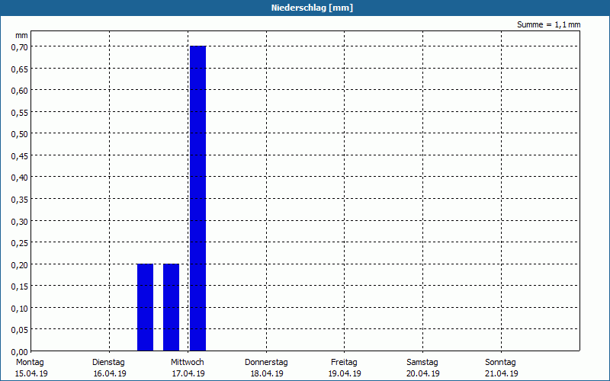Click the 0,50 y-axis value
The image size is (610, 381).
(x=20, y=135)
